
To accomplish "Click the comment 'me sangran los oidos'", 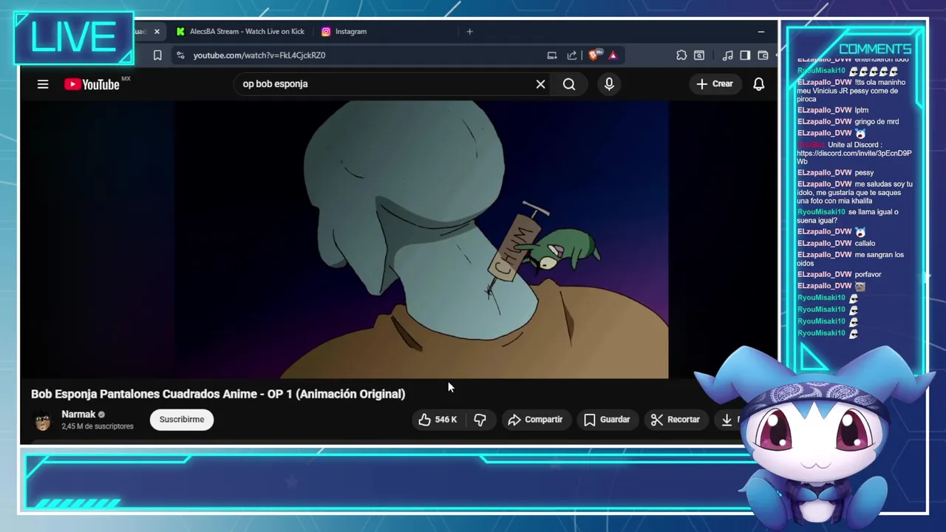I will 850,259.
